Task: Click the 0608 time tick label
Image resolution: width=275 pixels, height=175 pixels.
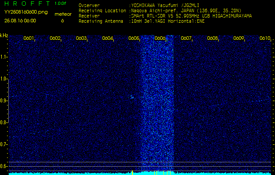Action: click(212, 38)
